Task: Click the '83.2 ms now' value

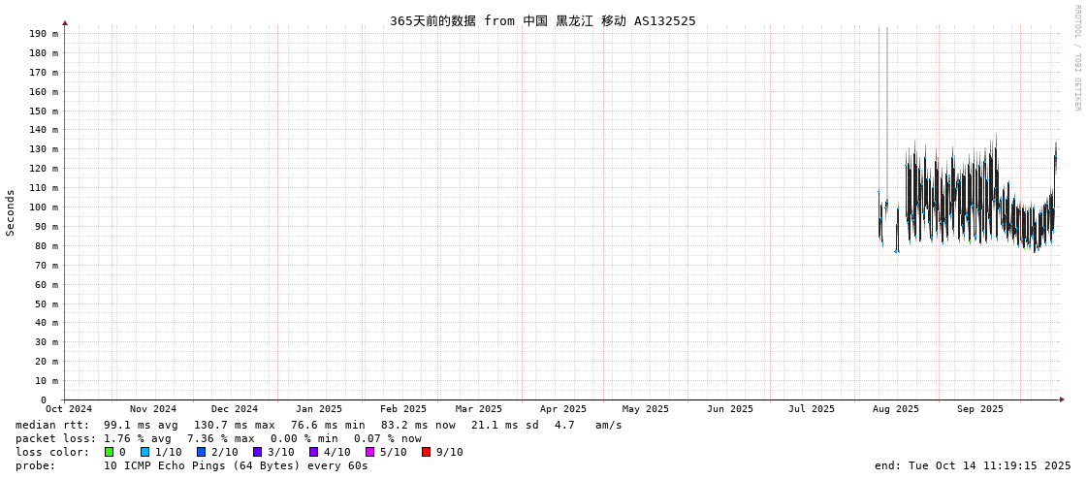Action: tap(418, 425)
